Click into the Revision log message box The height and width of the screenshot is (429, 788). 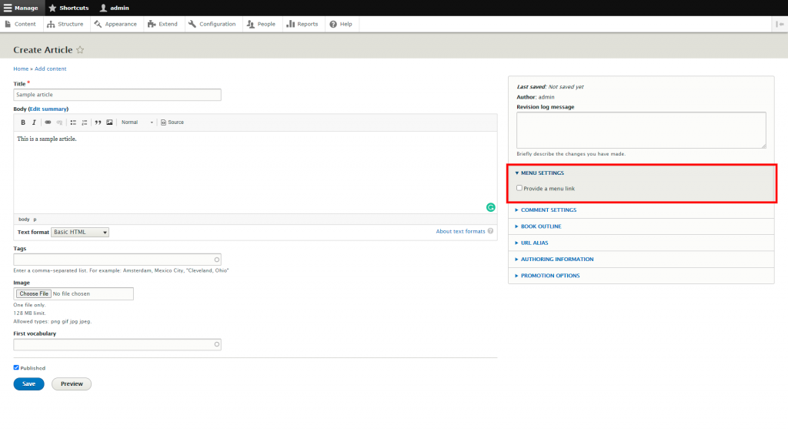(x=641, y=129)
